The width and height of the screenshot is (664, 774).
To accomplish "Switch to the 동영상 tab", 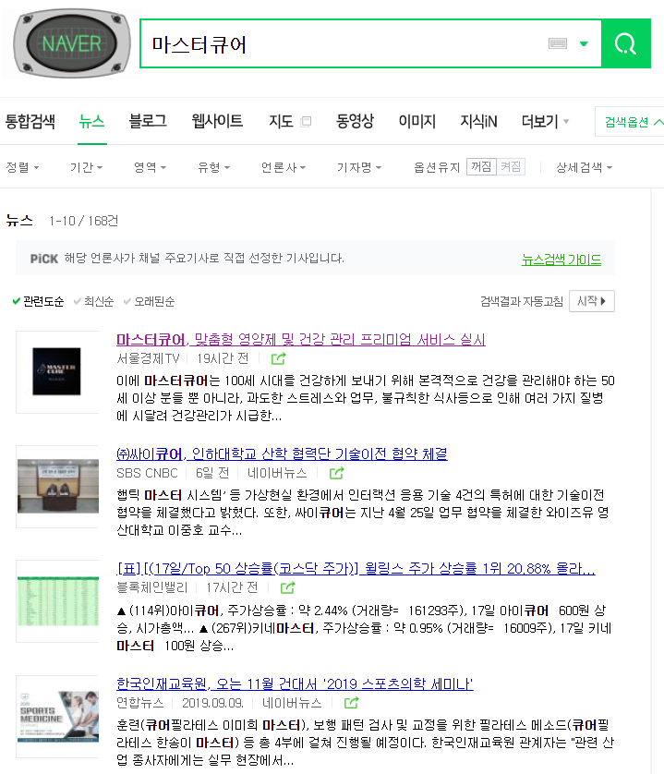I will (x=355, y=121).
